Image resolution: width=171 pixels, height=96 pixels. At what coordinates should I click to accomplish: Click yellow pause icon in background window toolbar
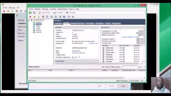pyautogui.click(x=8, y=11)
